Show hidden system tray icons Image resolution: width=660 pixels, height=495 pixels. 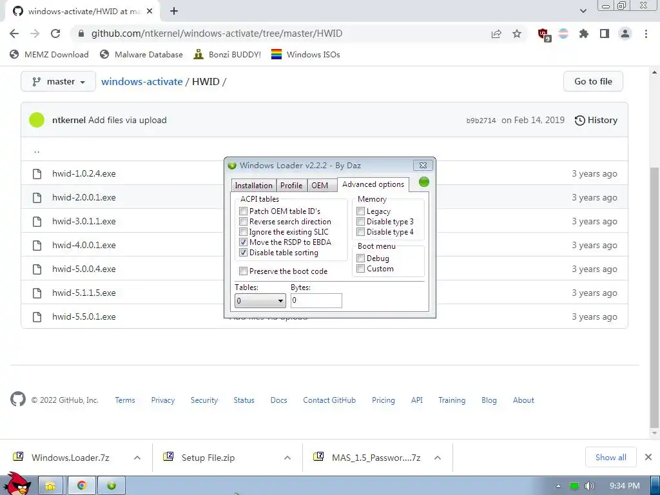[558, 486]
